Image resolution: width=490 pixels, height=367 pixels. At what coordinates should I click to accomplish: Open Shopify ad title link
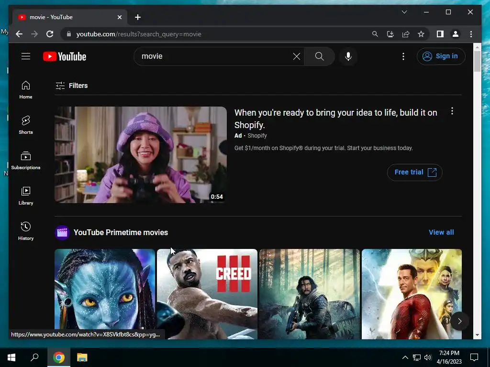(x=335, y=119)
